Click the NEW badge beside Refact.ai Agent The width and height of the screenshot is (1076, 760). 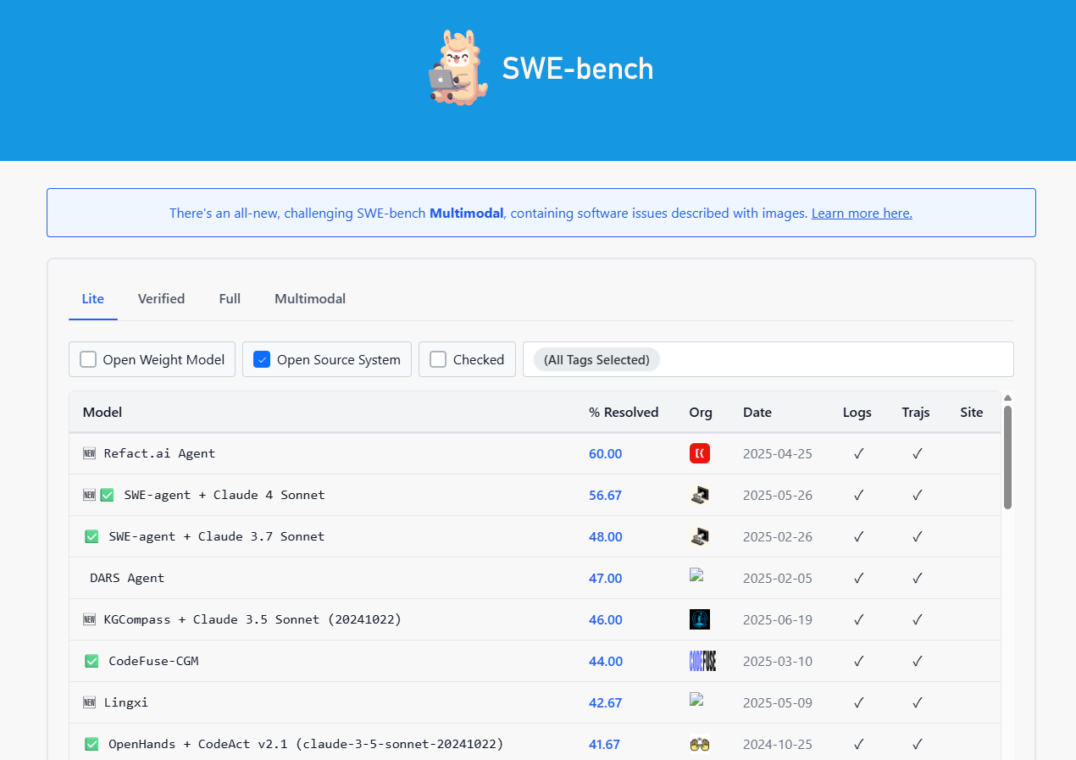tap(90, 453)
